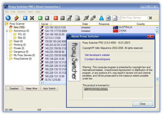This screenshot has width=162, height=114.
Task: Click Close button in About dialog
Action: pos(143,104)
